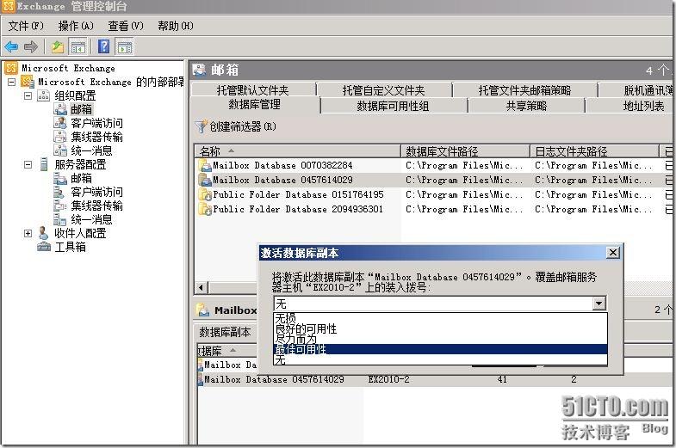Select 集线器传输 icon under 组织配置
Image resolution: width=676 pixels, height=448 pixels.
click(60, 137)
